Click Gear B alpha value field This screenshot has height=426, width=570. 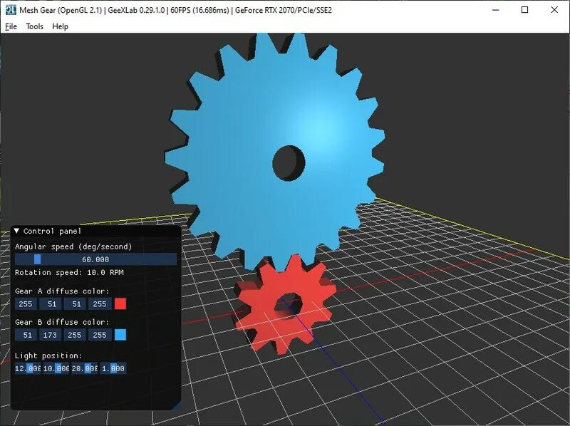(x=100, y=335)
